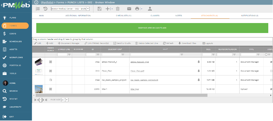Image resolution: width=273 pixels, height=121 pixels.
Task: Switch to the Notifications (1) tab
Action: pos(250,15)
